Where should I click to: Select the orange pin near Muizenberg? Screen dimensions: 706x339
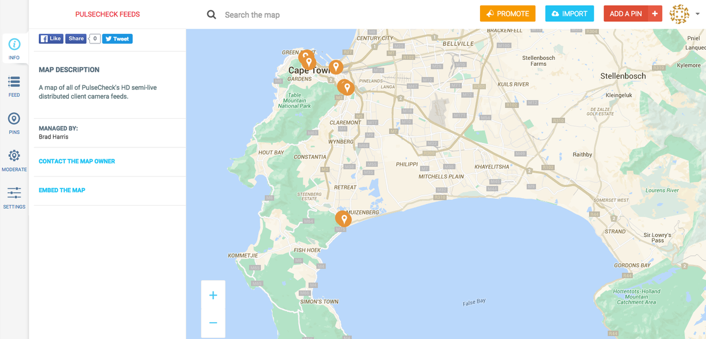[x=343, y=219]
